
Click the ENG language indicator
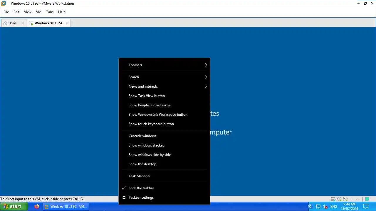(x=334, y=207)
